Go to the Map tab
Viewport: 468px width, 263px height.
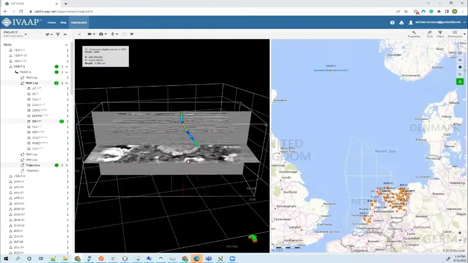[x=63, y=22]
